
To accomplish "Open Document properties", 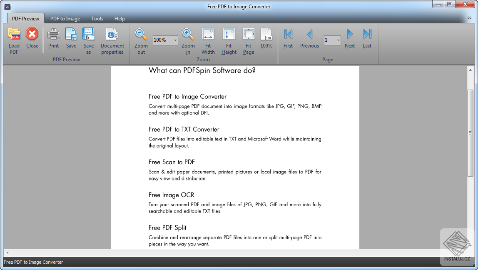I will pyautogui.click(x=112, y=40).
